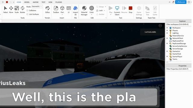Screen dimensions: 193x108
Task: Open the Color dropdown arrow
Action: pyautogui.click(x=92, y=15)
